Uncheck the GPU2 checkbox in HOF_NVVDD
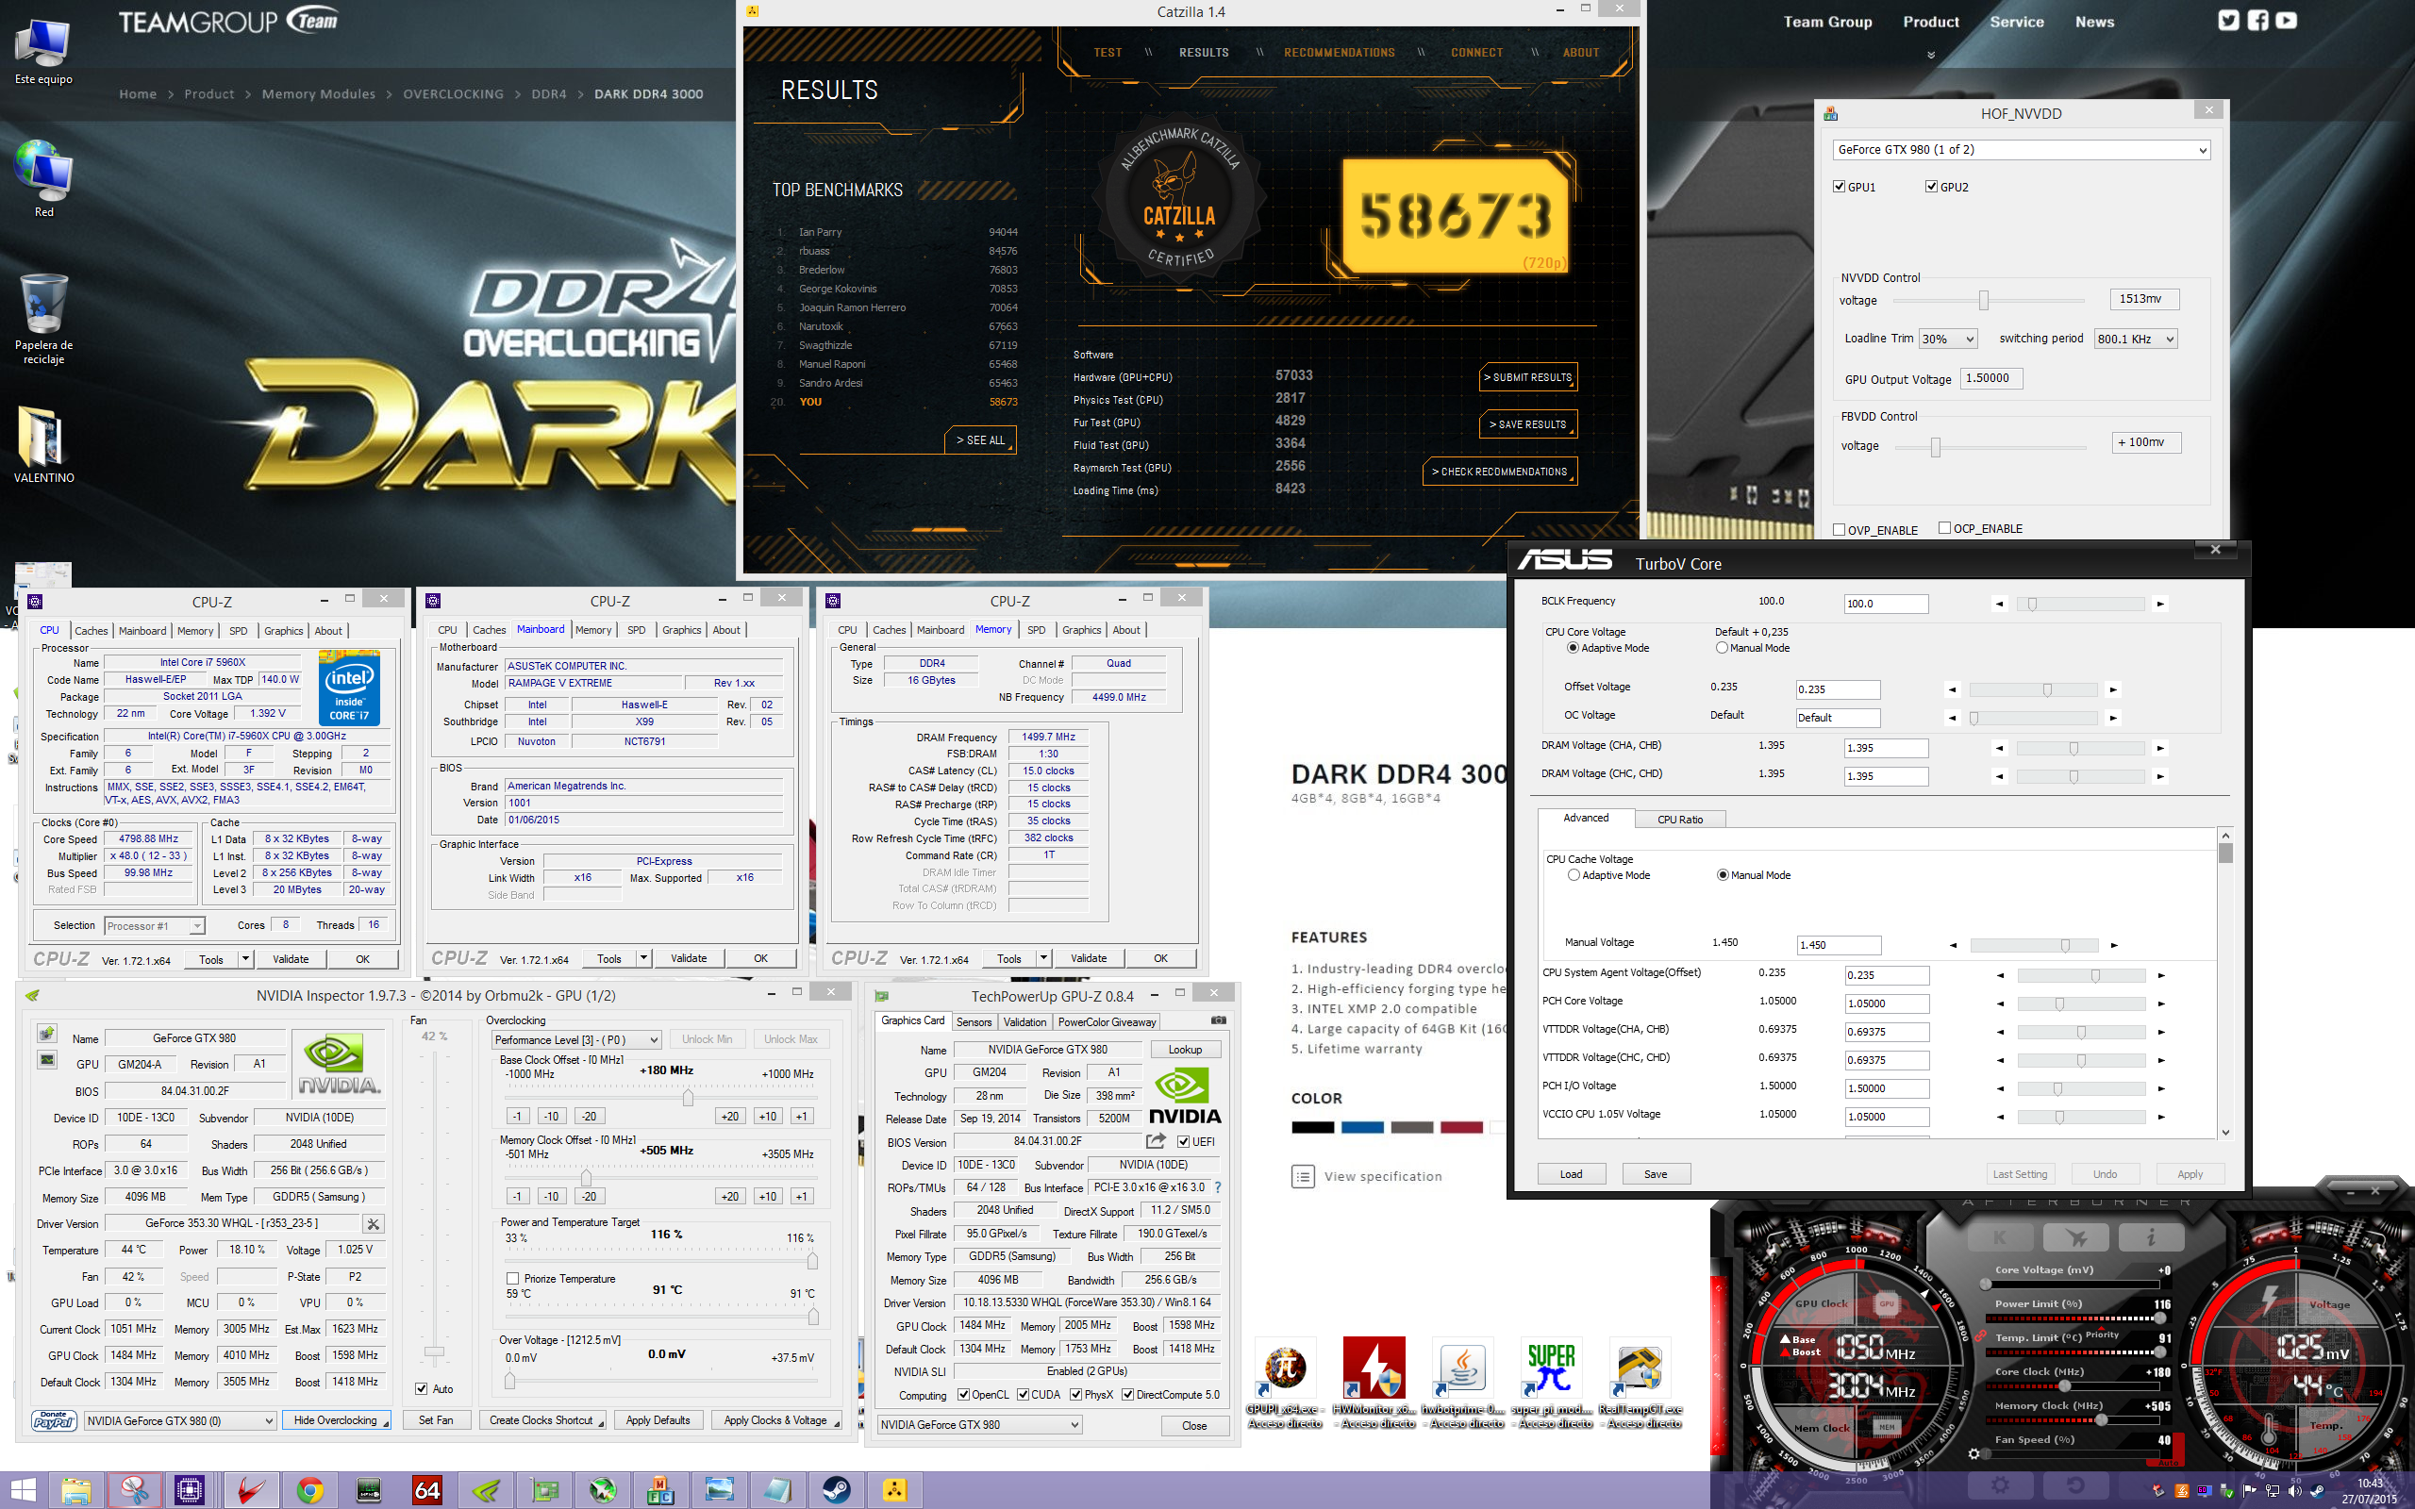Screen dimensions: 2415x1509 pyautogui.click(x=1931, y=187)
